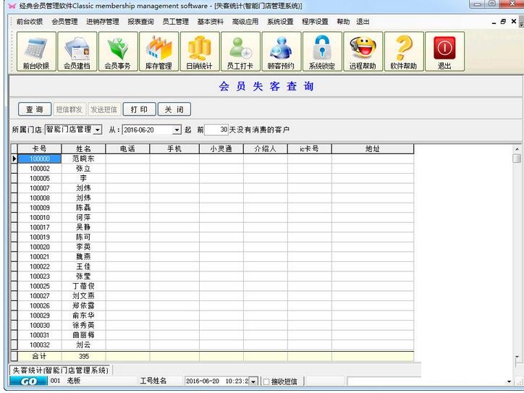The height and width of the screenshot is (393, 524).
Task: Click the 电话 column header
Action: point(127,149)
